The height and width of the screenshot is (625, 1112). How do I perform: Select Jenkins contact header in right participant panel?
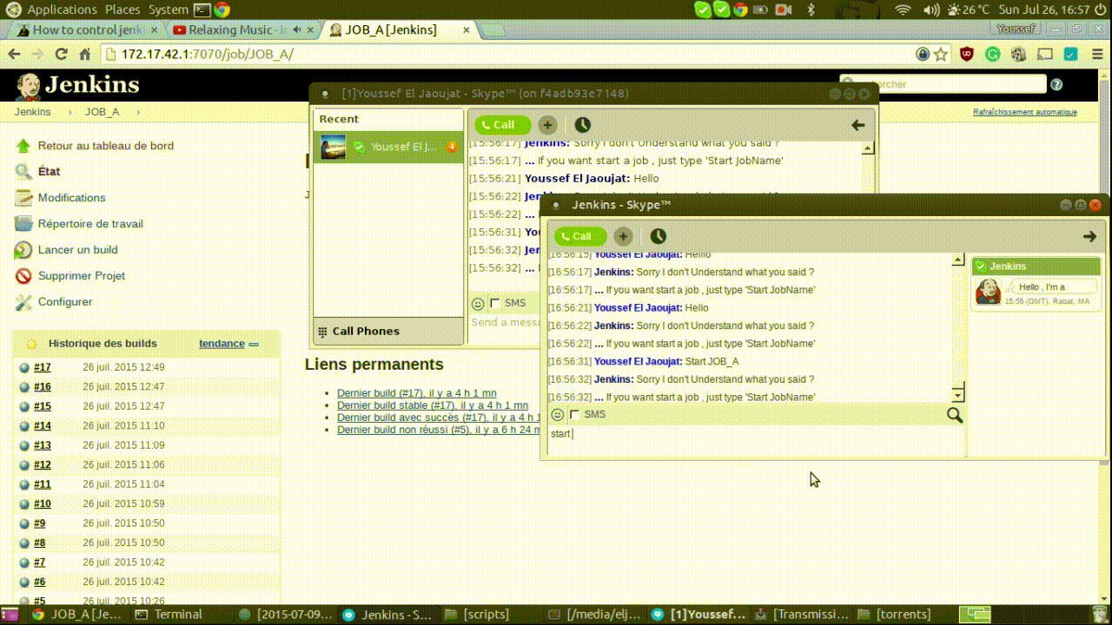pos(1036,266)
